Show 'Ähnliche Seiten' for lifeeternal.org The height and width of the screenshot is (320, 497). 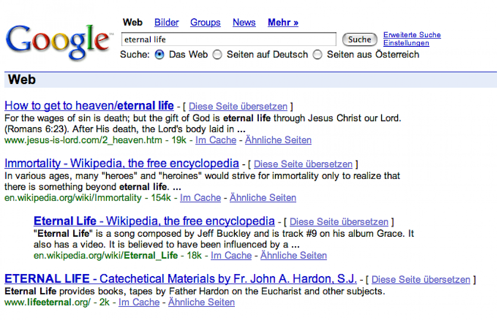click(201, 303)
